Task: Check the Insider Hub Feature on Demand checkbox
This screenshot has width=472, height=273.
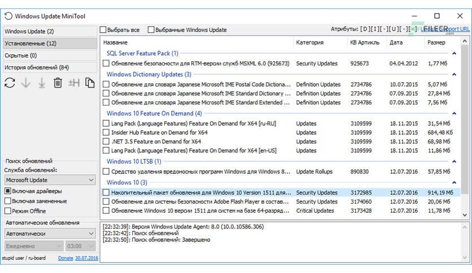Action: coord(106,133)
